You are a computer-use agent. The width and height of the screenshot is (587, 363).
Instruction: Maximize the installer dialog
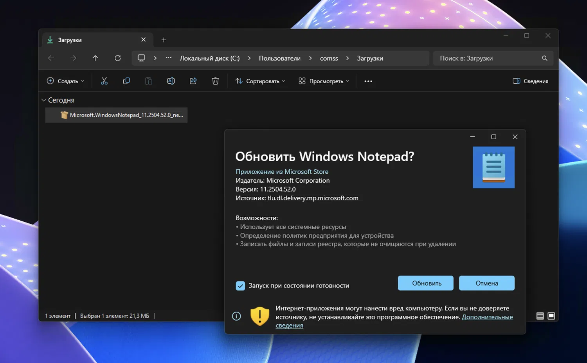[x=494, y=137]
